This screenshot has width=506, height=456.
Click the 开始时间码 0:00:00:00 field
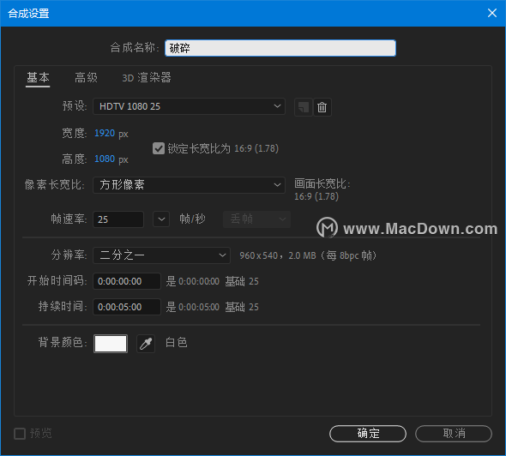coord(127,281)
